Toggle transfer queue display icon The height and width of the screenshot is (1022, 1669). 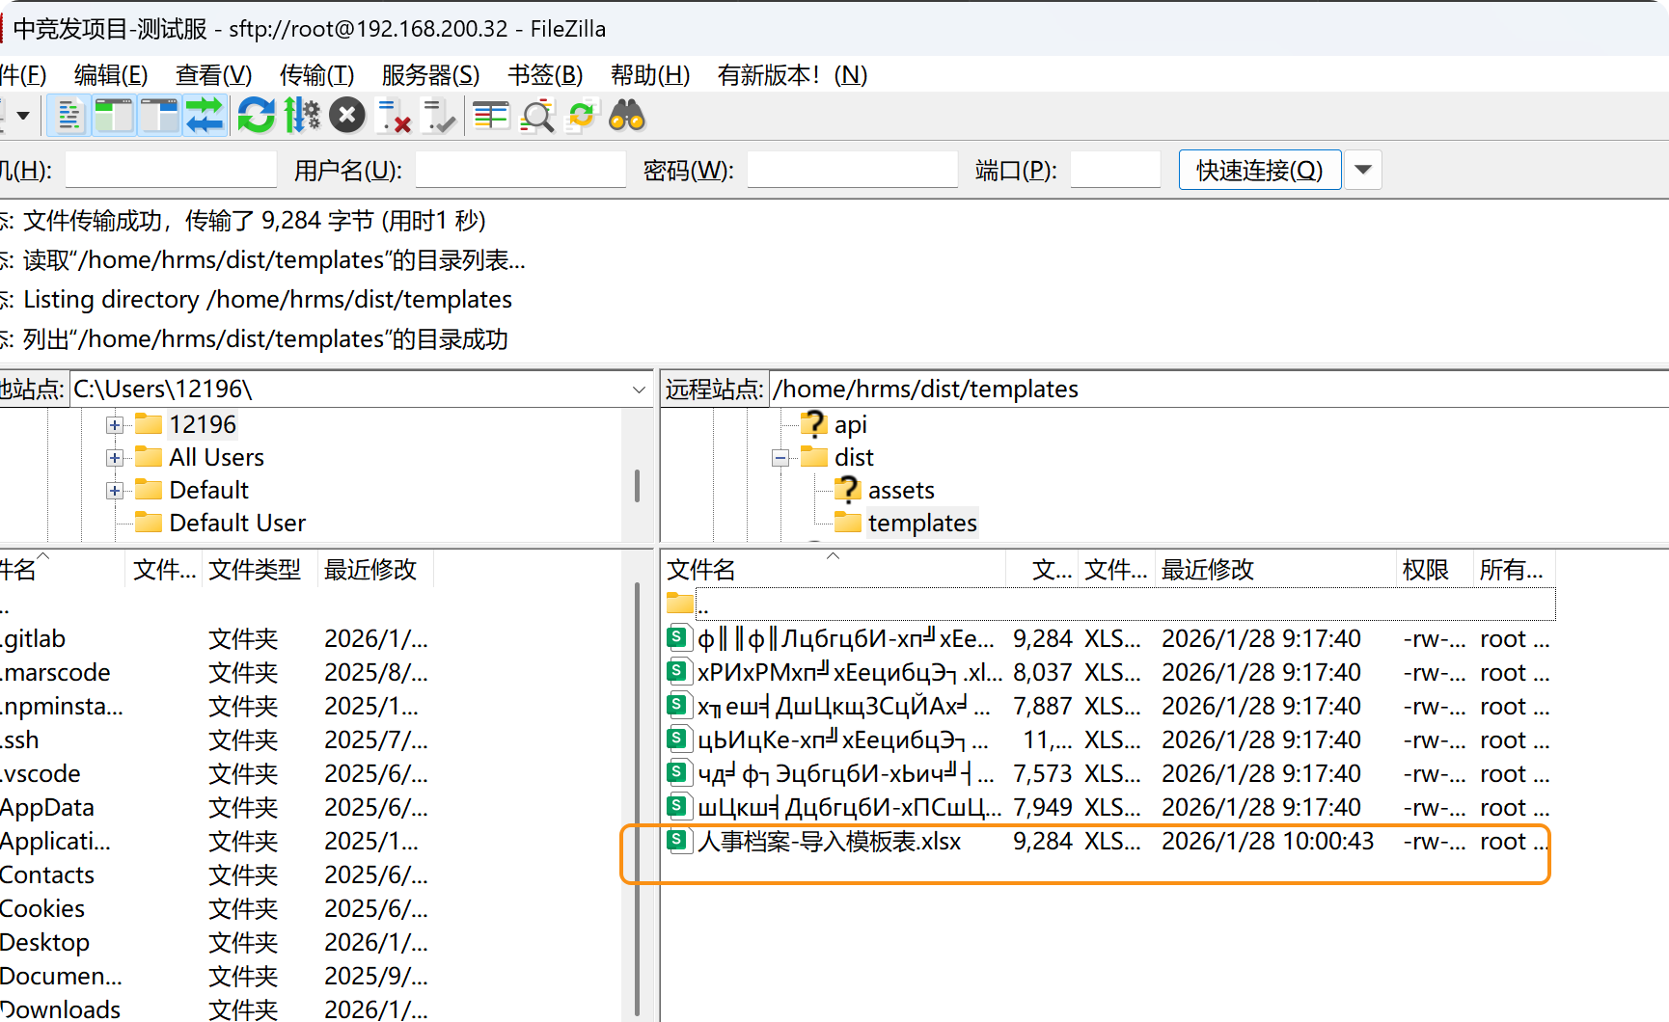[x=205, y=117]
